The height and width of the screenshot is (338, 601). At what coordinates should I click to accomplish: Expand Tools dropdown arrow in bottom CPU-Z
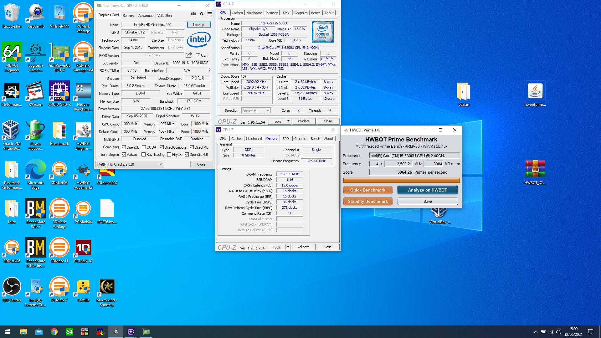tap(288, 247)
